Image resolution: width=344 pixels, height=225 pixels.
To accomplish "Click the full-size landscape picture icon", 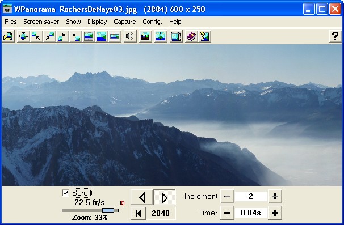I will [102, 36].
